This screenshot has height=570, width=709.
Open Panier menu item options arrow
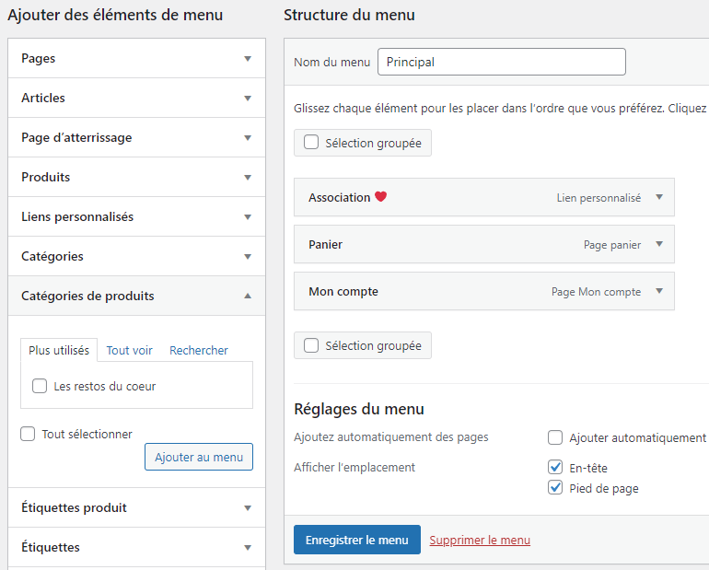click(x=659, y=244)
